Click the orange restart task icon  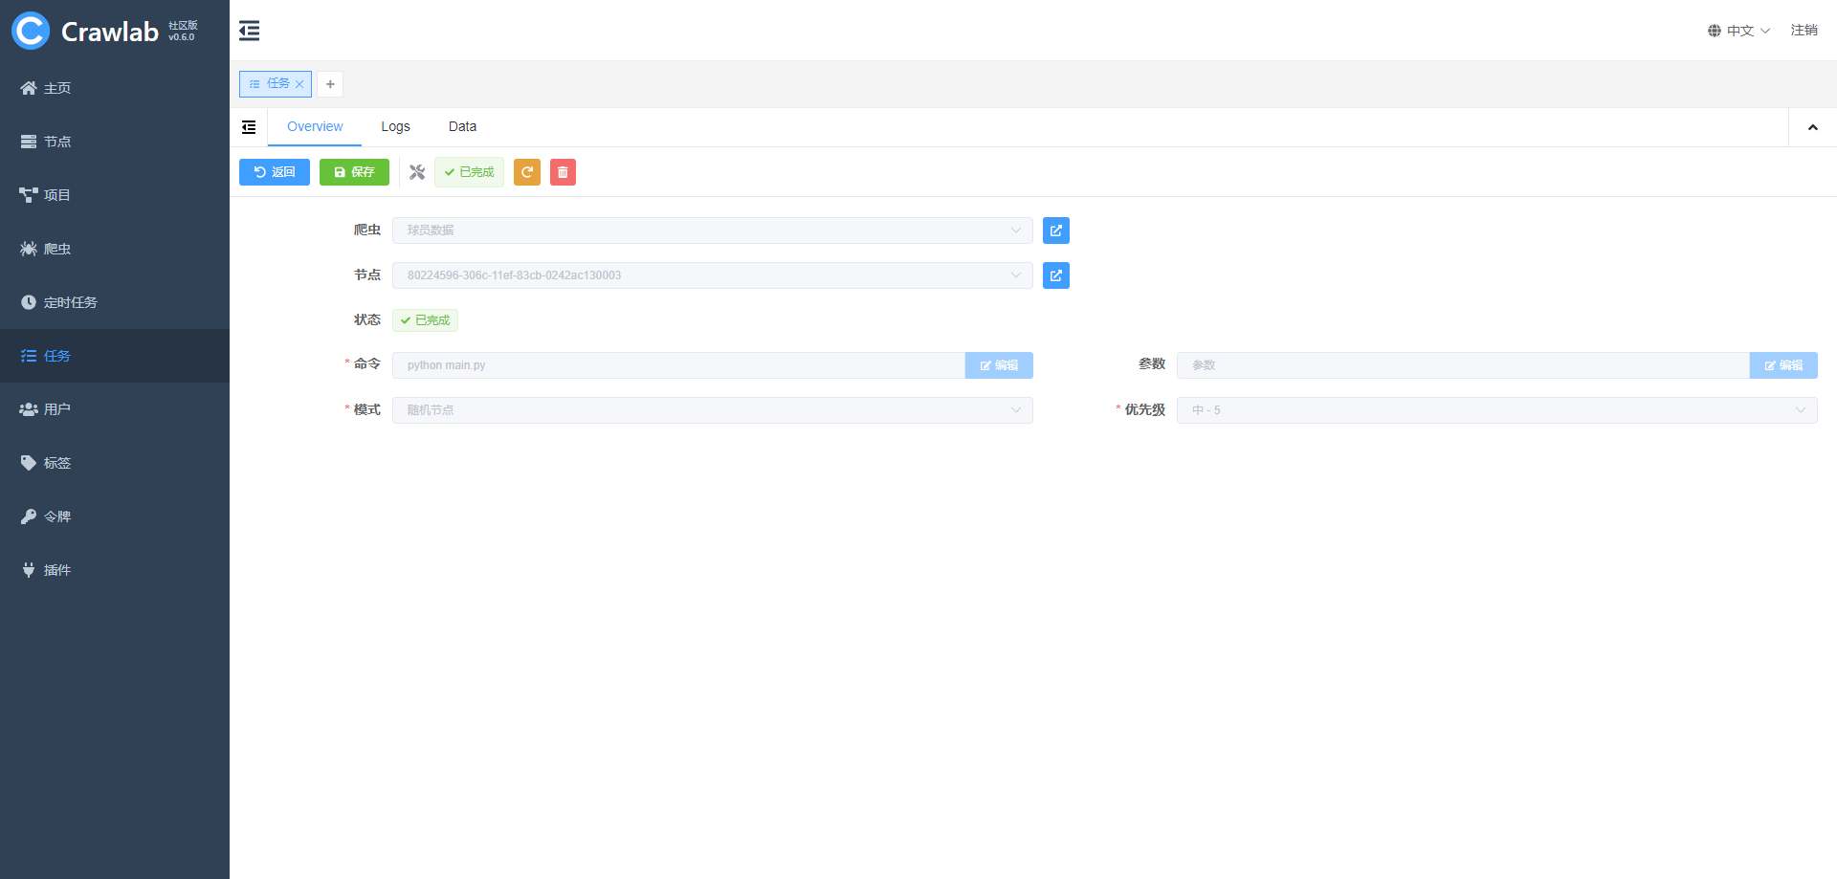[527, 172]
